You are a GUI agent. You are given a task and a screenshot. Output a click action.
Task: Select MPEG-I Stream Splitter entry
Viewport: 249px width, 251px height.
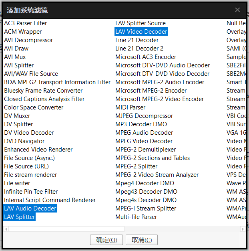coord(146,208)
